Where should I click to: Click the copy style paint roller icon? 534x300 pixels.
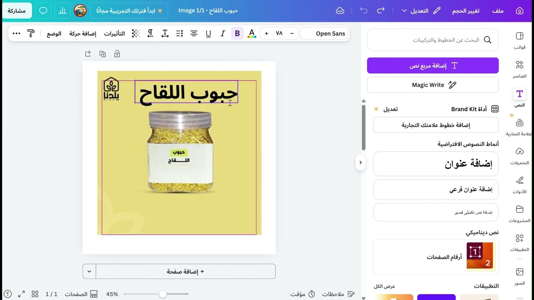pos(31,33)
